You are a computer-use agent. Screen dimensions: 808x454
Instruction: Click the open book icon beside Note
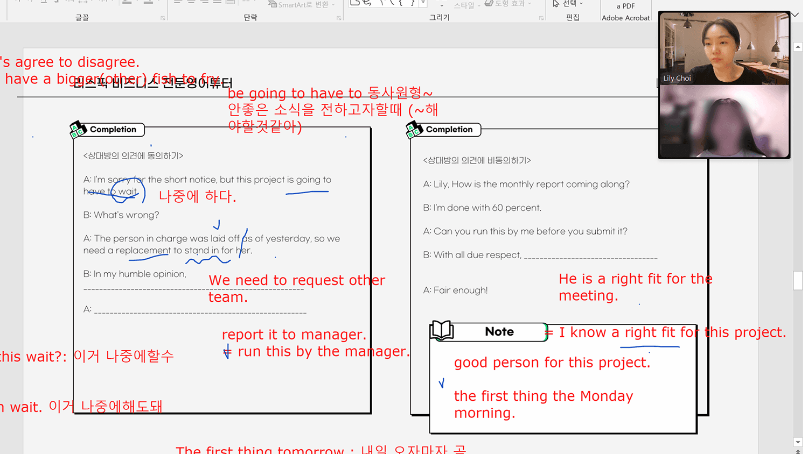(x=442, y=330)
